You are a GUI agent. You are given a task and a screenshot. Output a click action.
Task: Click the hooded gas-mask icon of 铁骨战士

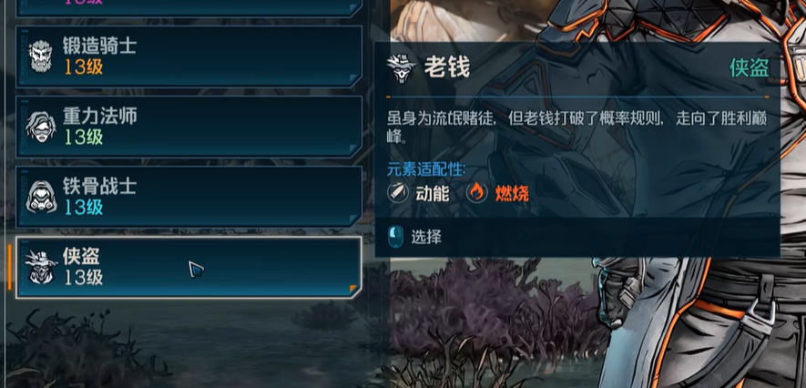tap(41, 197)
